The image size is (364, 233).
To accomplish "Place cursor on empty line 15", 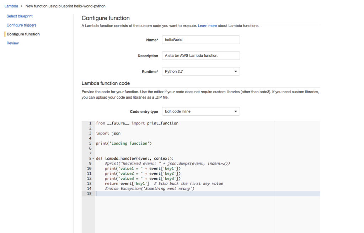I will click(x=208, y=194).
